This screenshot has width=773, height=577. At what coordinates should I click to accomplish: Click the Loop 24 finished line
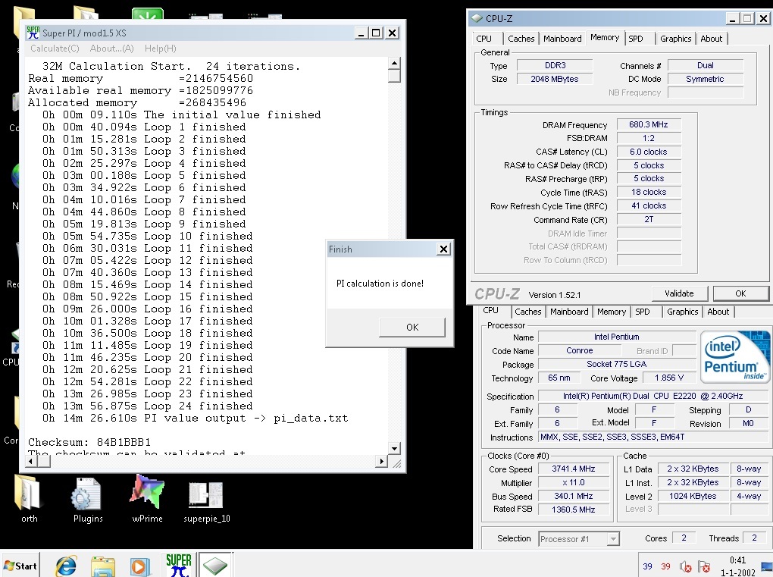148,406
